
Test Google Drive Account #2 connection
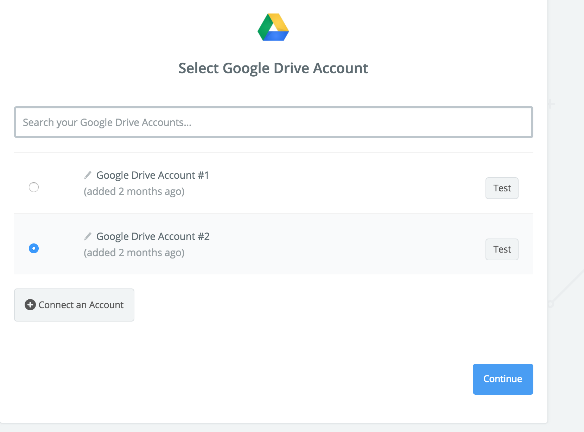[x=502, y=249]
